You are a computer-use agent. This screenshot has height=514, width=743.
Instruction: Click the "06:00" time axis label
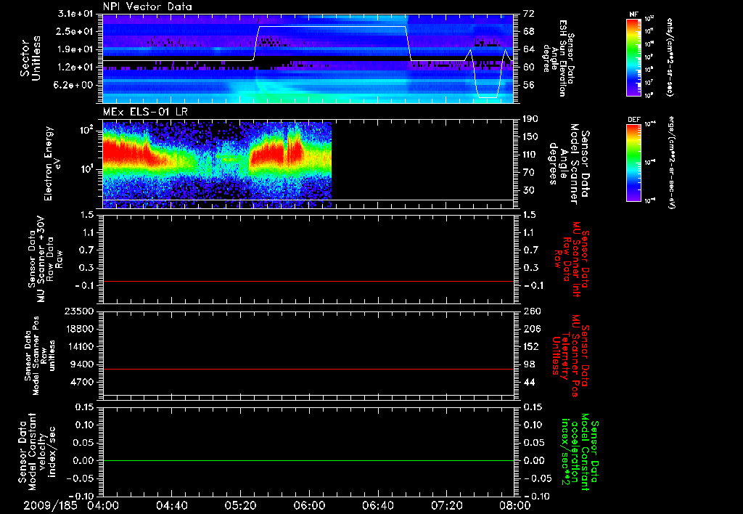click(309, 505)
